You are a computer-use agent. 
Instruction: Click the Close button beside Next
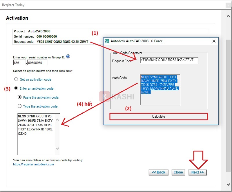pos(178,172)
